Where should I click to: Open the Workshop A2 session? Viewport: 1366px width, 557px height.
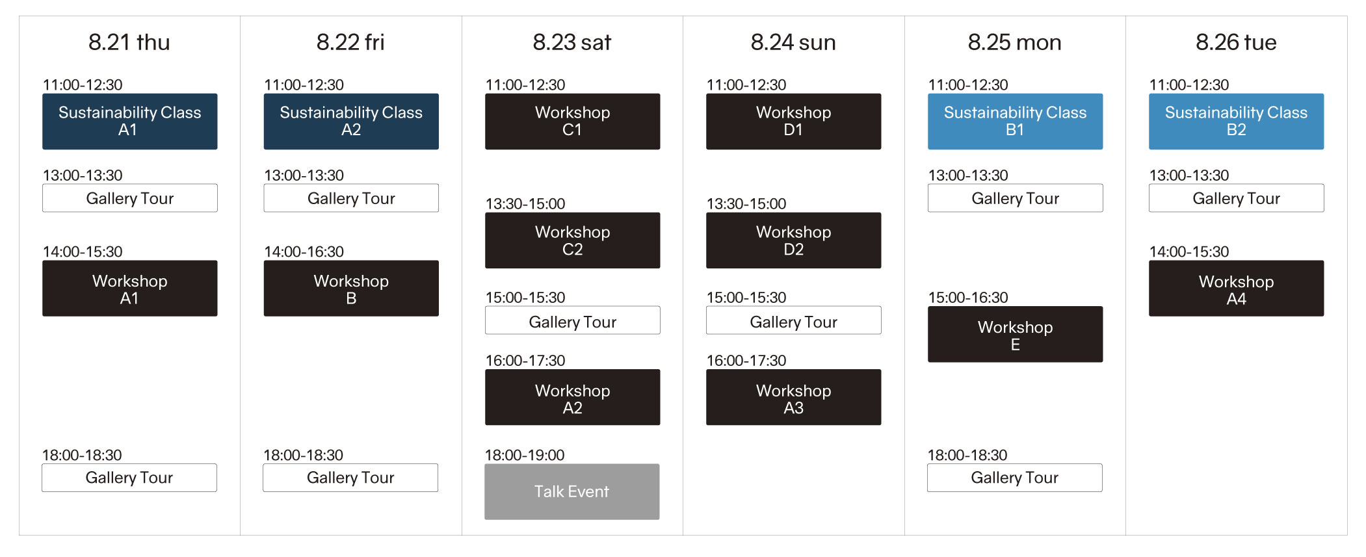(x=572, y=397)
